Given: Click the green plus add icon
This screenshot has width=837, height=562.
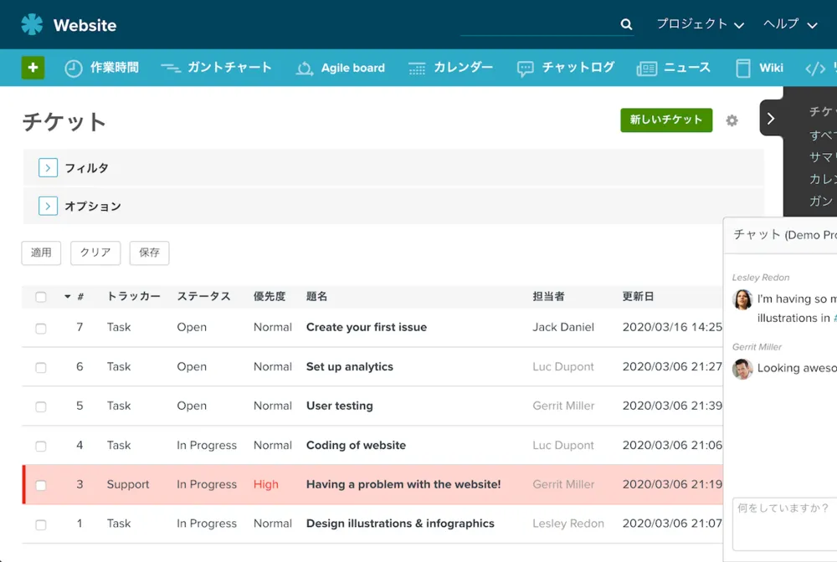Looking at the screenshot, I should tap(32, 68).
